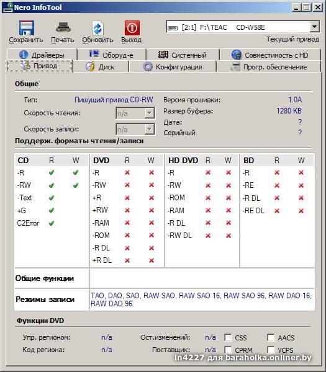Screen dimensions: 326x372
Task: Click the green C2Error read checkmark
Action: point(52,223)
